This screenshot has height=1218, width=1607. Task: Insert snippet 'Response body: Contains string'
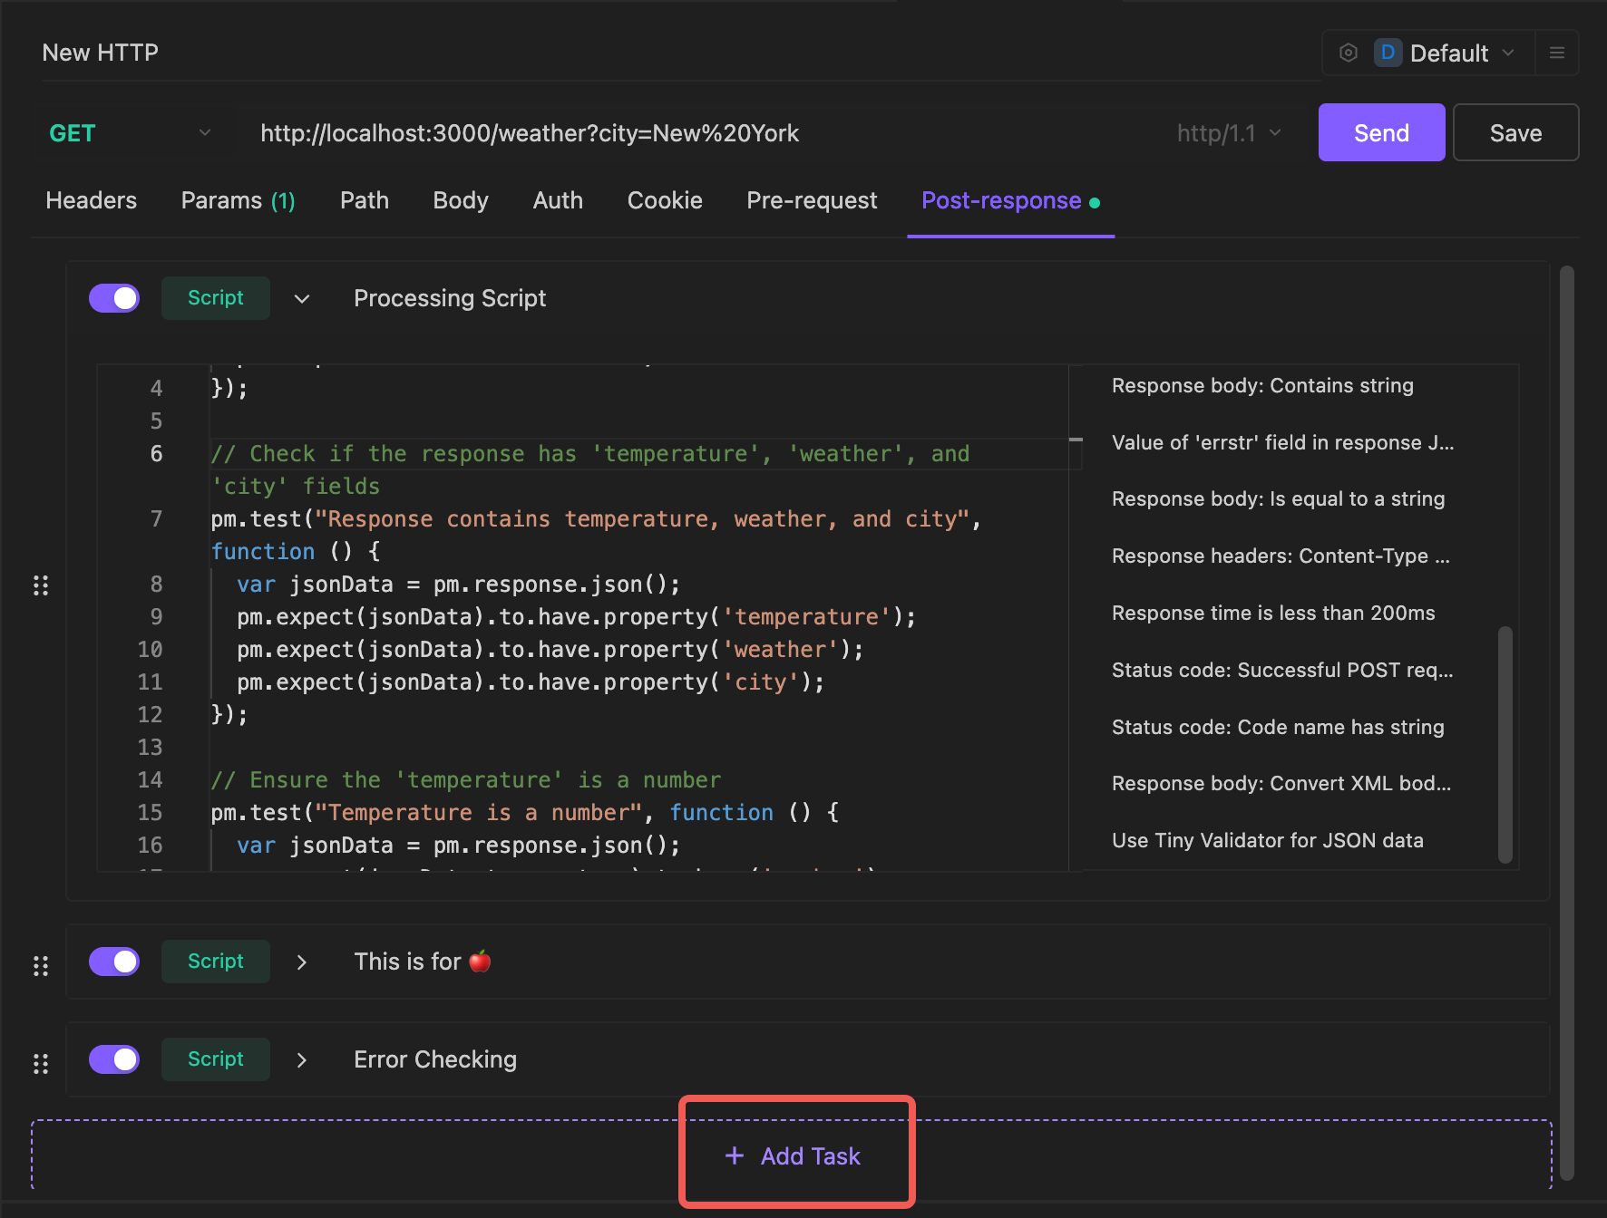(1262, 386)
